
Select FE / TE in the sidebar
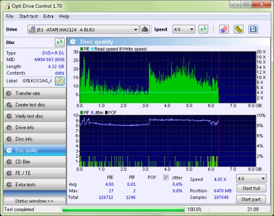[35, 173]
